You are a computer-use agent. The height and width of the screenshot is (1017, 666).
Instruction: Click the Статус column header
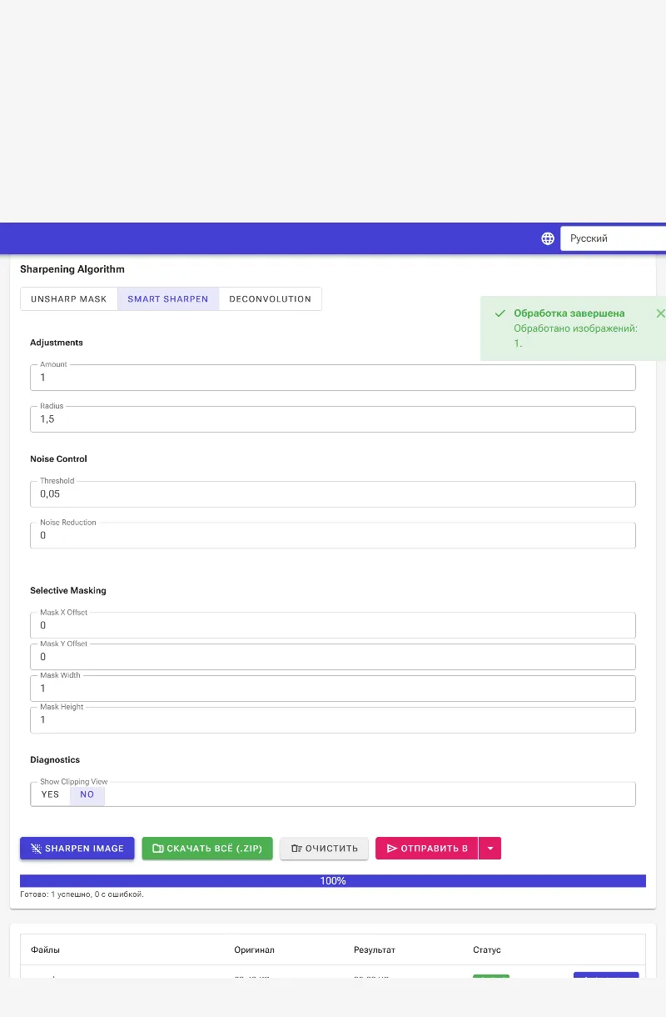[487, 949]
